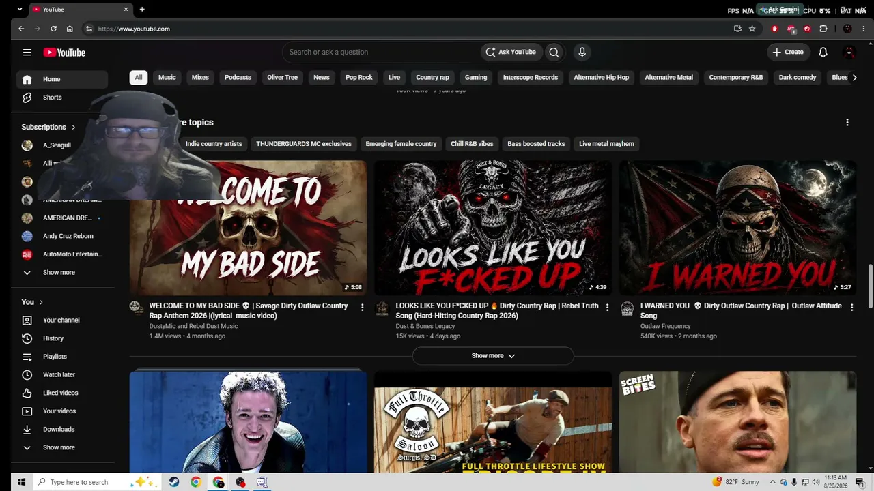Viewport: 874px width, 491px height.
Task: Start voice search with the microphone
Action: [x=582, y=52]
